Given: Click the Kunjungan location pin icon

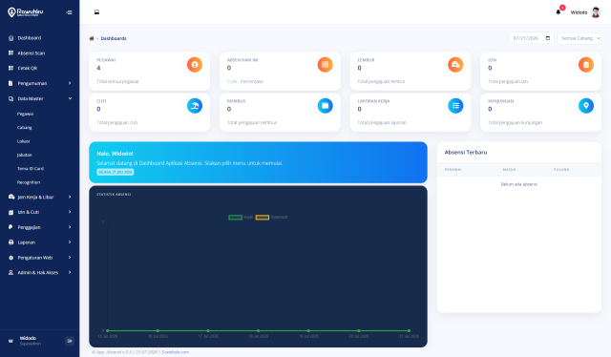Looking at the screenshot, I should 585,106.
